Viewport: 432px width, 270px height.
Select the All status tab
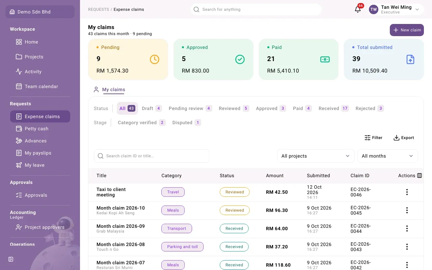tap(127, 108)
